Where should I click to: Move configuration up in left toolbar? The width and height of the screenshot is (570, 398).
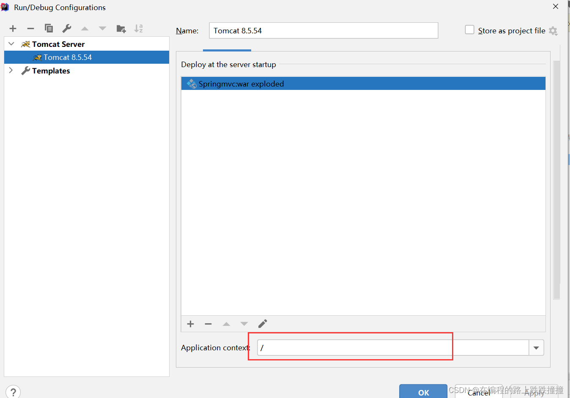point(85,28)
